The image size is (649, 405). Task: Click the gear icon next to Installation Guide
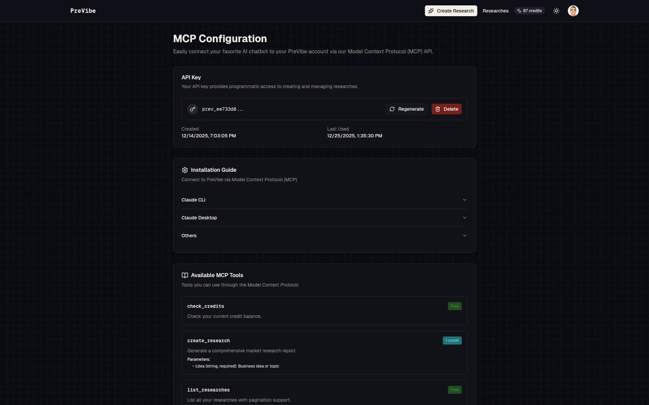tap(185, 170)
